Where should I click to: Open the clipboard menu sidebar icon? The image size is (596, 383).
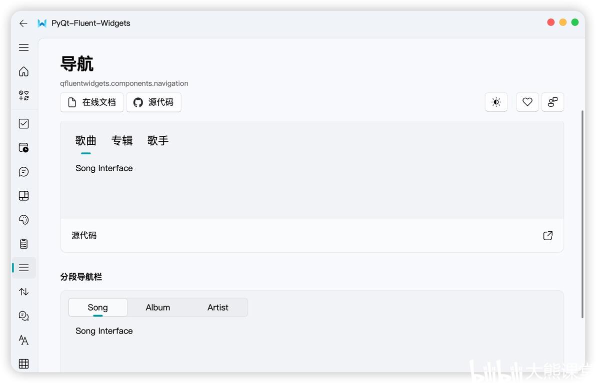[x=23, y=244]
